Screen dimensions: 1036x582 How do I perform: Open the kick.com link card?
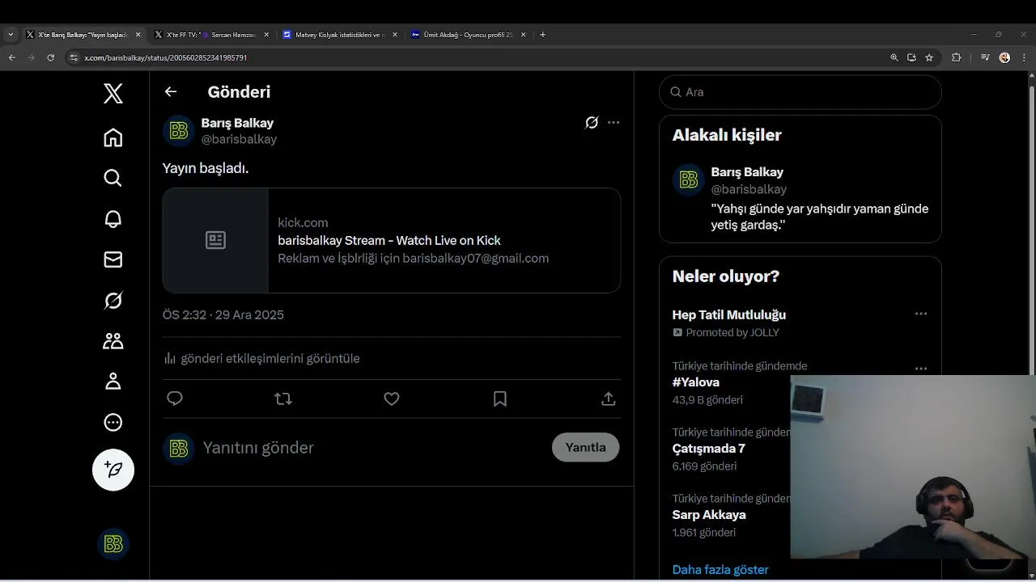click(x=392, y=241)
